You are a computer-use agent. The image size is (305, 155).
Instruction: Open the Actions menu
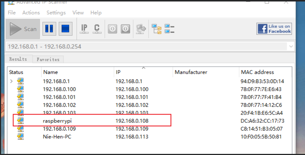pos(31,13)
